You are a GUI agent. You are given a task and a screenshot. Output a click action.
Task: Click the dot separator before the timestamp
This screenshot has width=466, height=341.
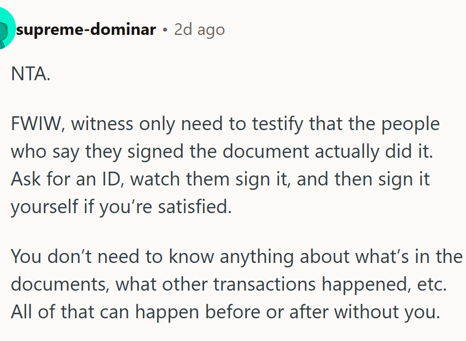165,29
